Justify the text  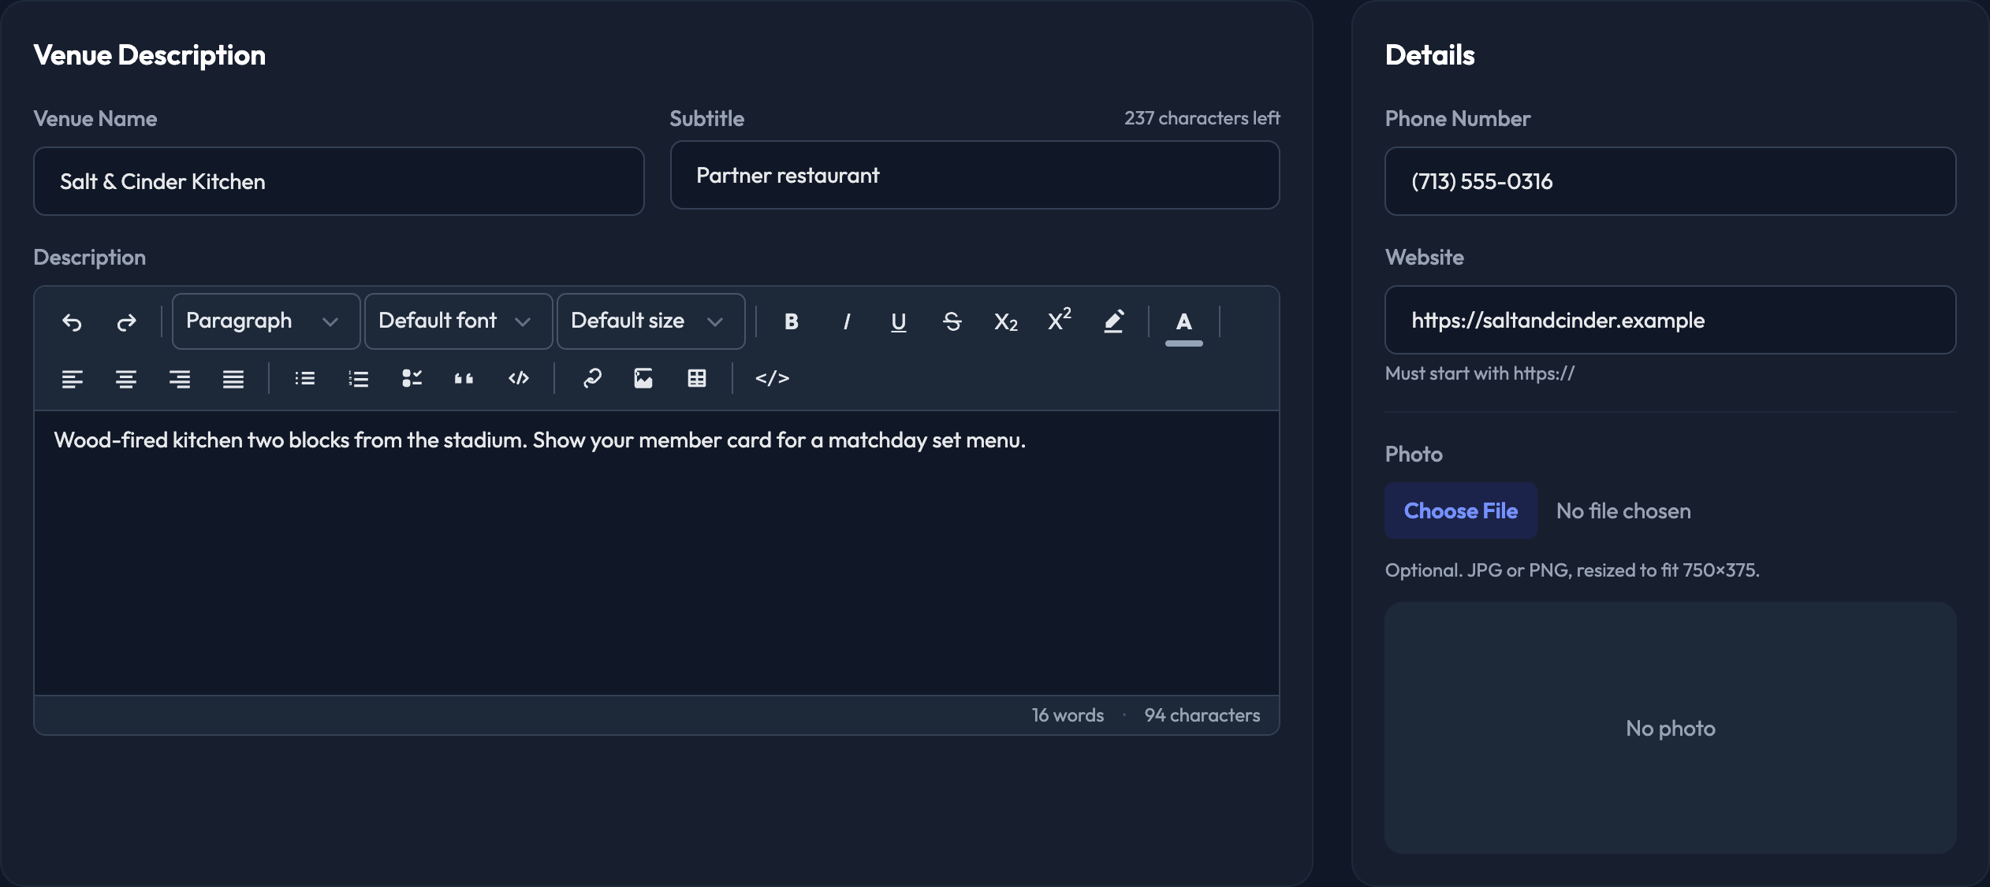[233, 378]
